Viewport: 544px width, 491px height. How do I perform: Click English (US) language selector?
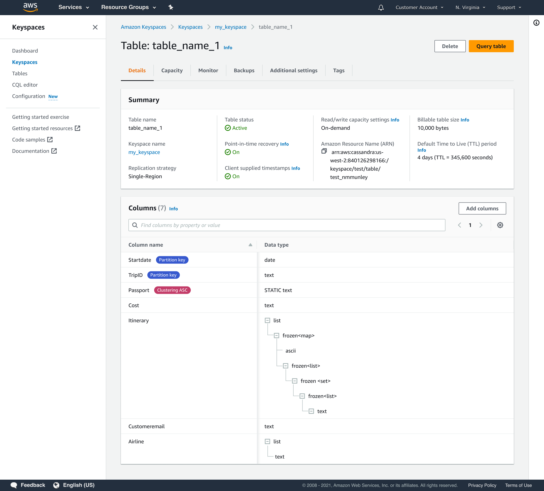(79, 485)
